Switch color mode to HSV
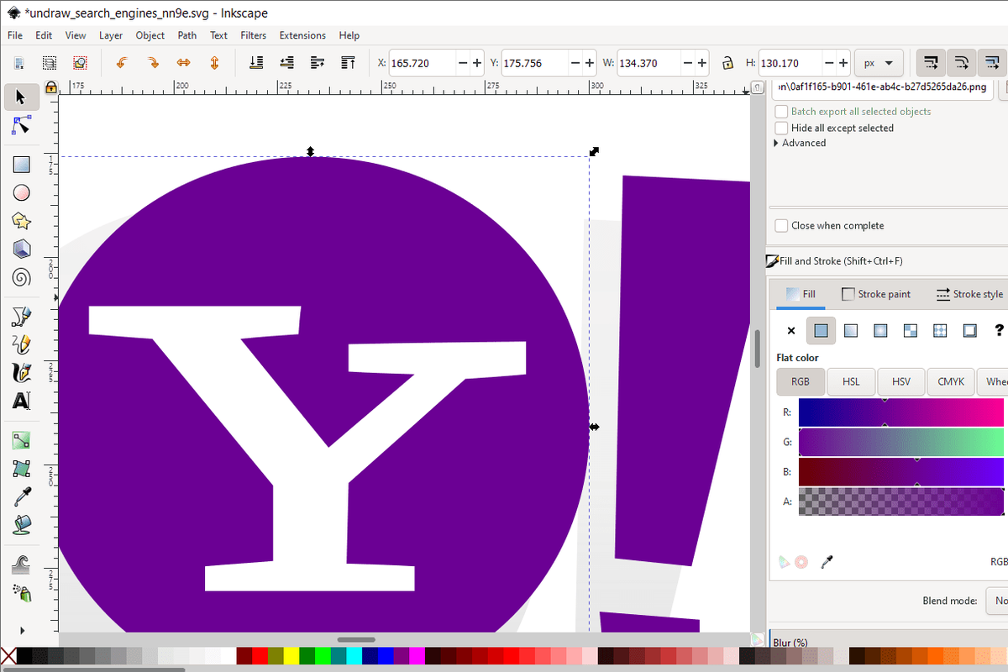Image resolution: width=1008 pixels, height=672 pixels. click(x=901, y=381)
